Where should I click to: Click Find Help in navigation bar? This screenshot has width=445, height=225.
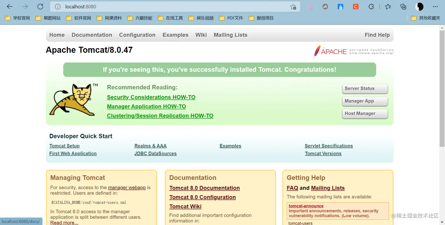tap(377, 35)
